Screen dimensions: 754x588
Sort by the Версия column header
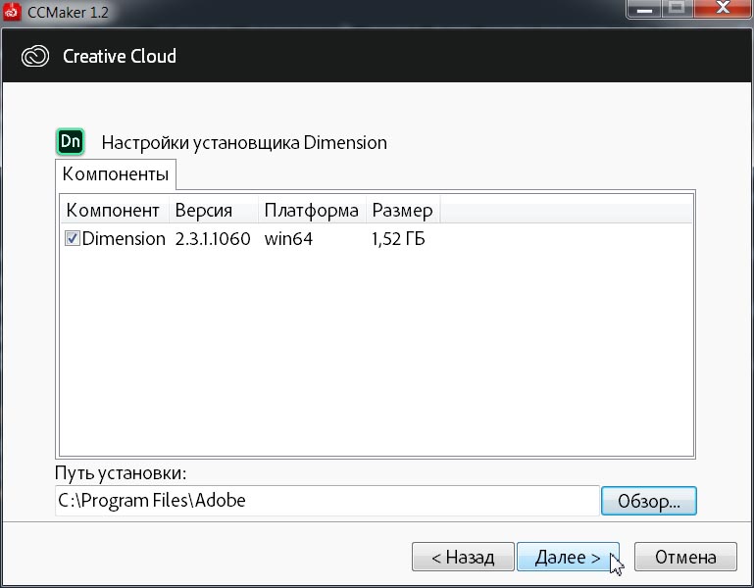coord(214,211)
